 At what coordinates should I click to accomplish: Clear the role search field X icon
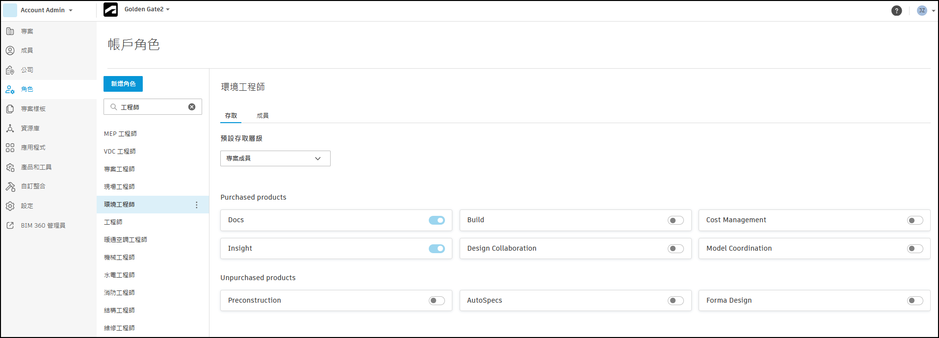[x=192, y=107]
